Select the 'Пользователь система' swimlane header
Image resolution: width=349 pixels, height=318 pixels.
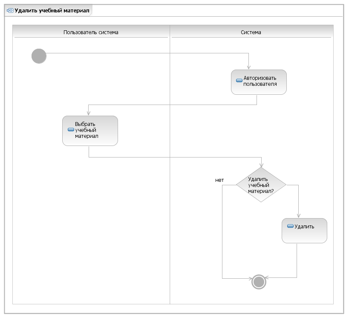(x=91, y=32)
